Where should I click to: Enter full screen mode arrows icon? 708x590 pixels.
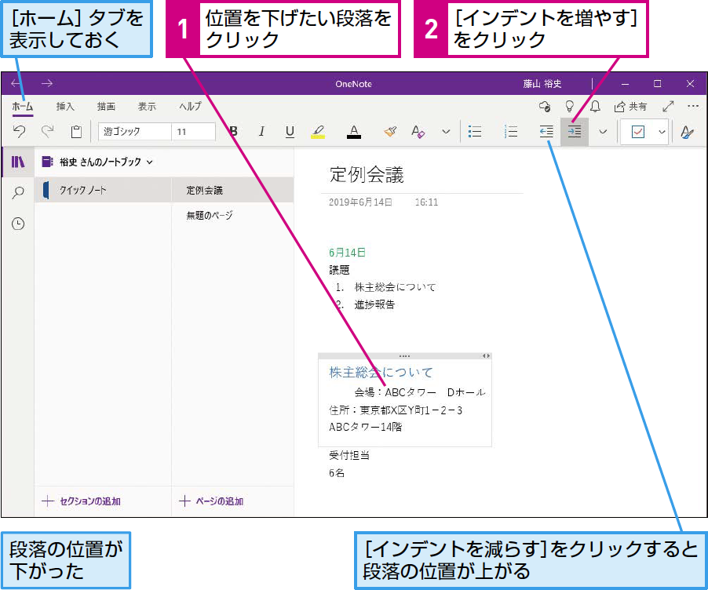(x=668, y=107)
